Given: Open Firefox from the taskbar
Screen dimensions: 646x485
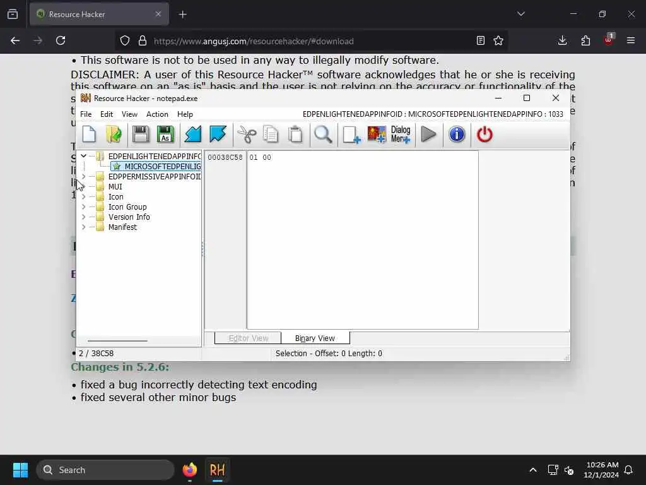Looking at the screenshot, I should pos(189,470).
